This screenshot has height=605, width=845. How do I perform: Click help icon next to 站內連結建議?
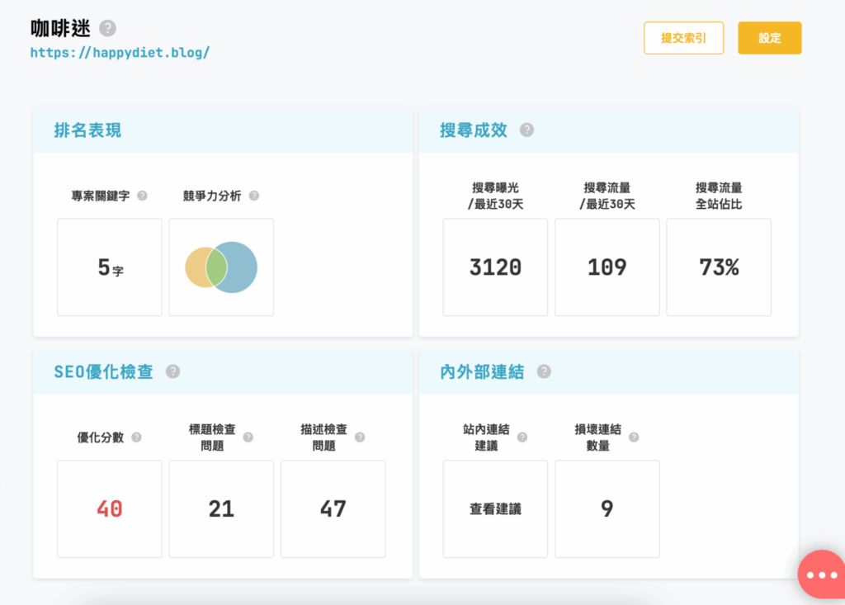(x=522, y=437)
